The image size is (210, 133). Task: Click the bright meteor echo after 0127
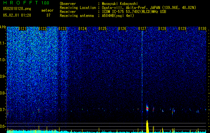click(x=147, y=108)
